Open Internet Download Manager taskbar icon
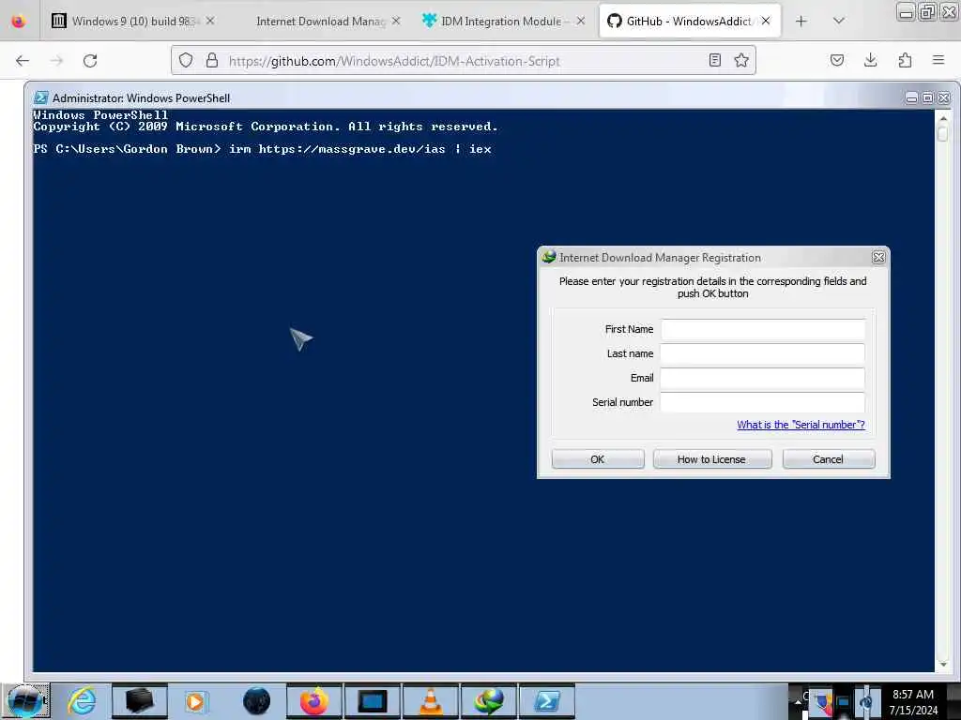The width and height of the screenshot is (961, 720). coord(488,701)
